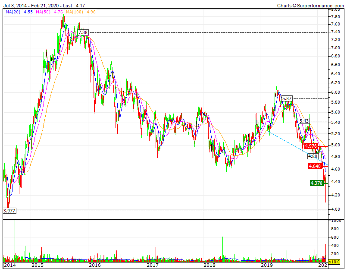Click the date range title "Jul 8, 2014 - Feb 21, 2020"

point(31,6)
